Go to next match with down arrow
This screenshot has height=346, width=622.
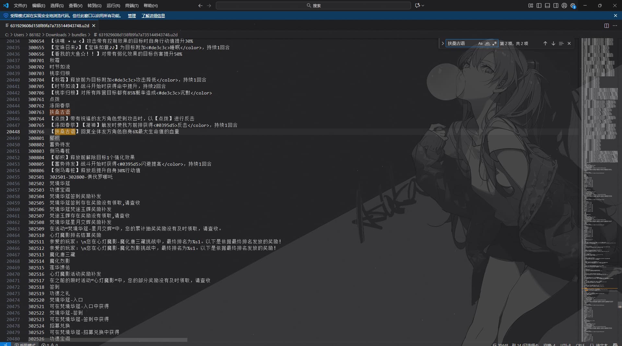pyautogui.click(x=553, y=43)
